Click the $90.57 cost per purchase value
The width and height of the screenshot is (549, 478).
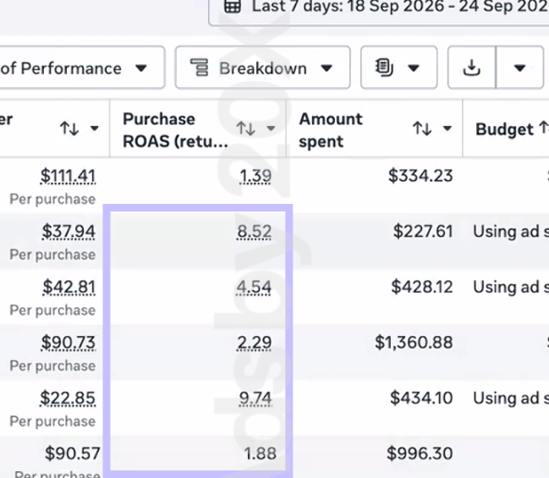tap(73, 453)
